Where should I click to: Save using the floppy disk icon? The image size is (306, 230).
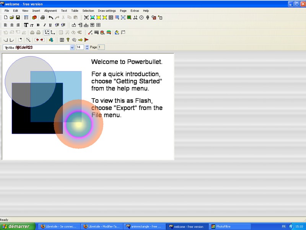click(x=18, y=18)
